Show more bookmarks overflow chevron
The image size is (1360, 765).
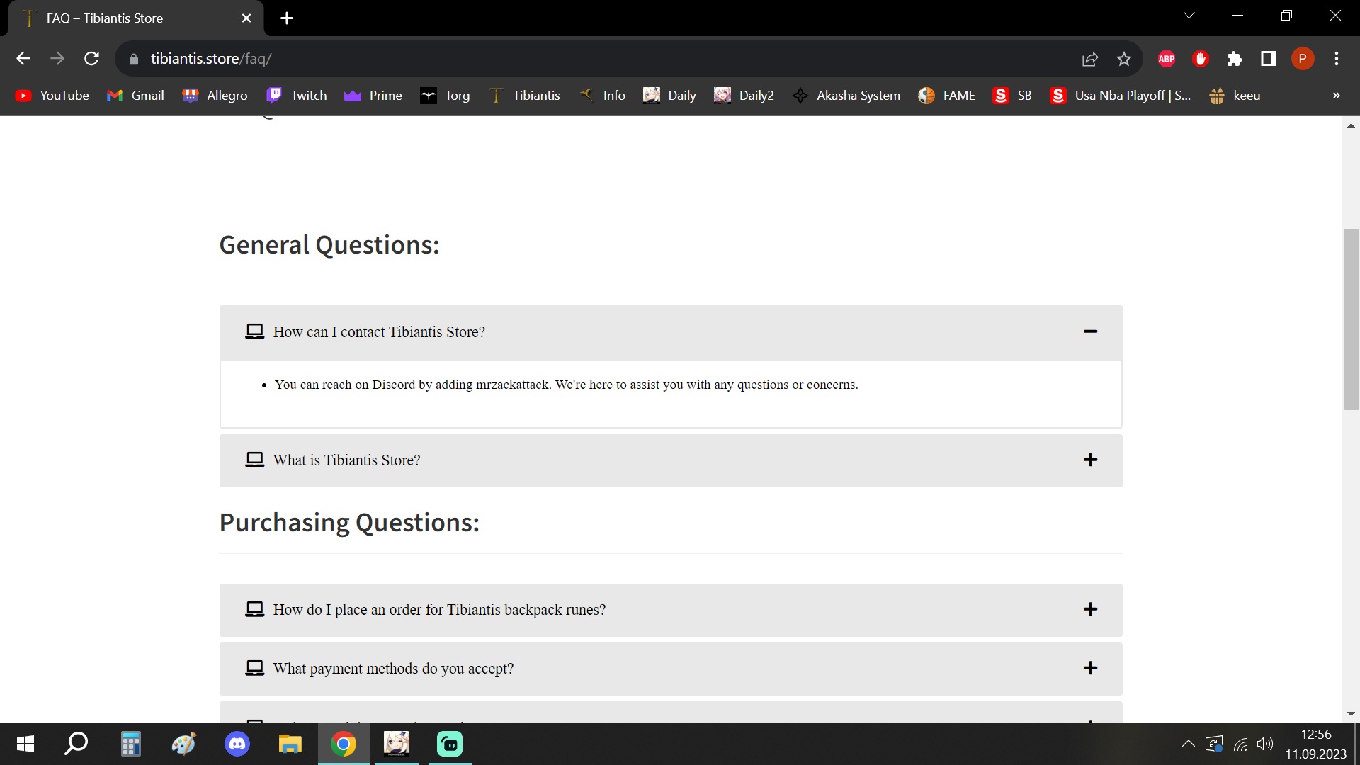pos(1336,96)
